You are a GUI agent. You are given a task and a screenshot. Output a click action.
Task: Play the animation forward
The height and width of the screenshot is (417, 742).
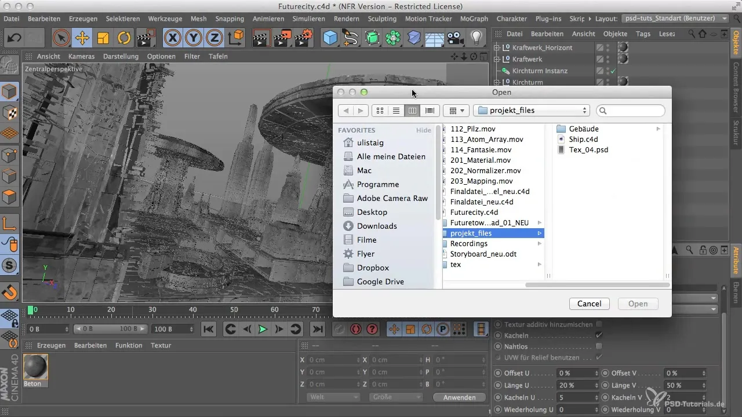[x=263, y=329]
